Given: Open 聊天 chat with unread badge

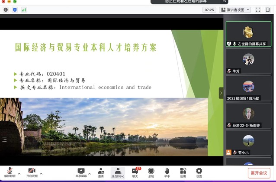Looking at the screenshot, I should pyautogui.click(x=135, y=173).
